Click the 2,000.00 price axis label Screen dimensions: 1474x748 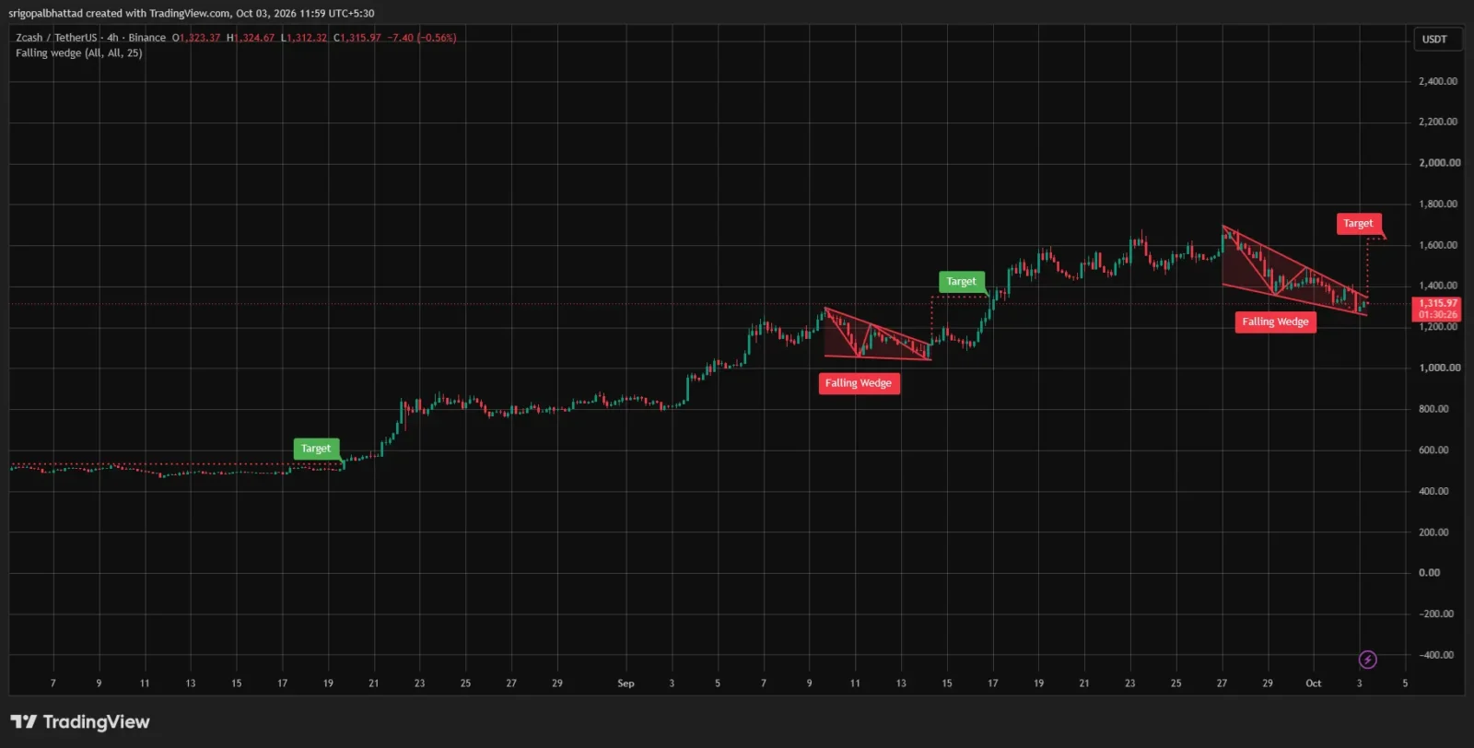(1439, 163)
